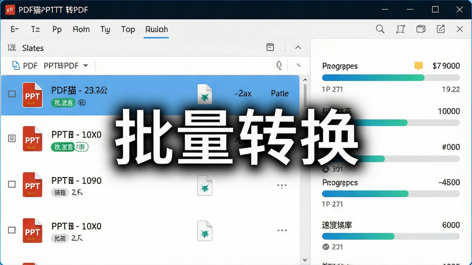Close the panel with the toolbar X icon
The image size is (472, 265).
tap(460, 29)
